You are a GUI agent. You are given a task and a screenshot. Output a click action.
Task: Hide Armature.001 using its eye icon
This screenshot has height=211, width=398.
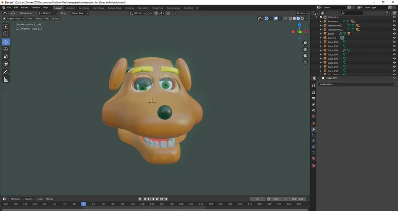(394, 25)
